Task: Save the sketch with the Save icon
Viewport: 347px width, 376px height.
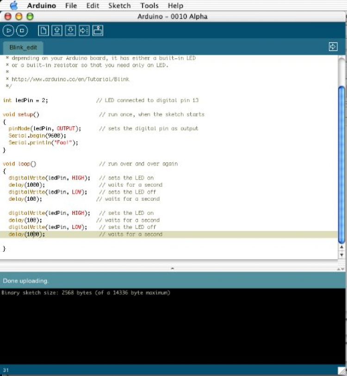Action: coord(71,31)
